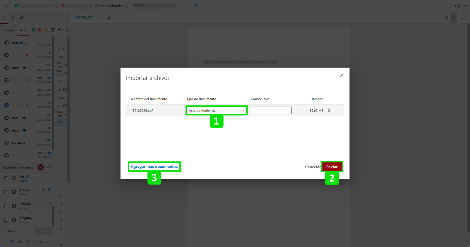This screenshot has height=247, width=470.
Task: Tick the checkbox next to Certifi... document
Action: point(6,178)
